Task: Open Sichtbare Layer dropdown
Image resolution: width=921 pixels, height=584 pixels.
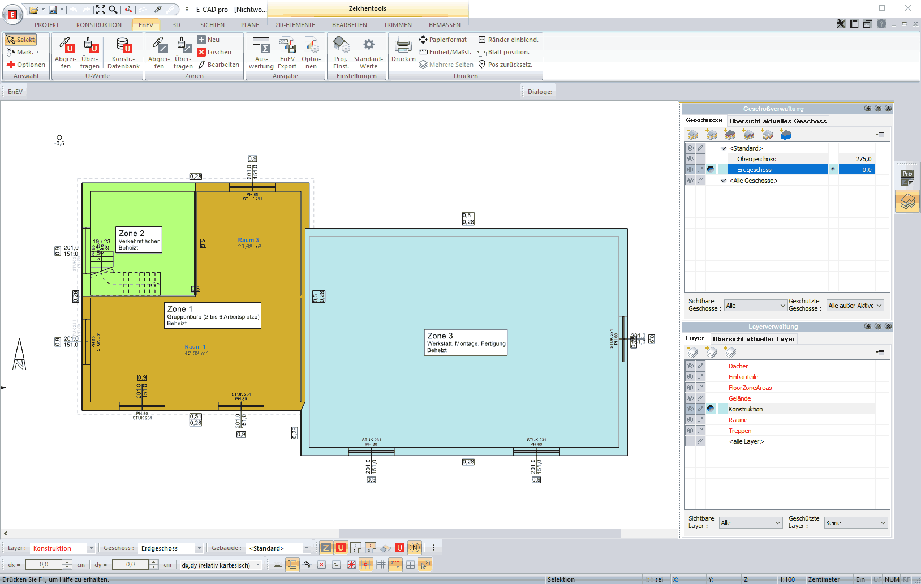Action: tap(751, 523)
